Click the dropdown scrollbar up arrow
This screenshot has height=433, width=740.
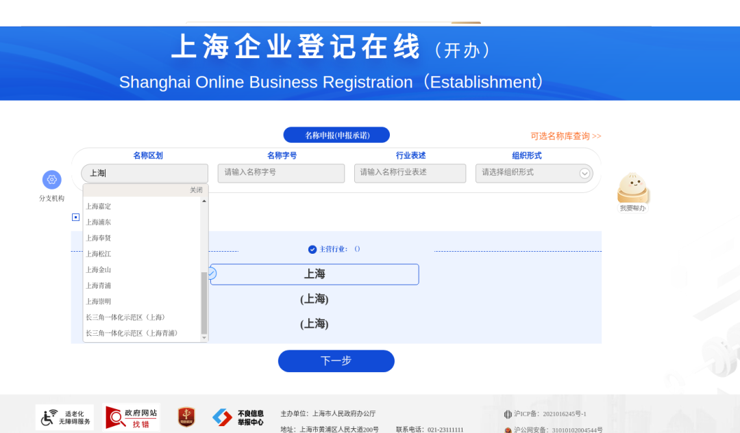click(x=204, y=202)
